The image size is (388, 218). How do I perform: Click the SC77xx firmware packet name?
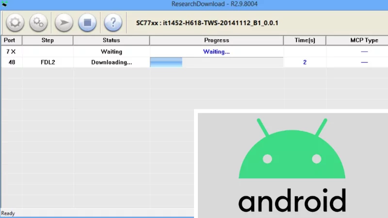click(207, 23)
